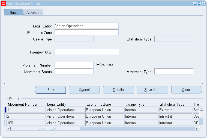
Task: Click European Union cell in row 1
Action: [x=104, y=110]
